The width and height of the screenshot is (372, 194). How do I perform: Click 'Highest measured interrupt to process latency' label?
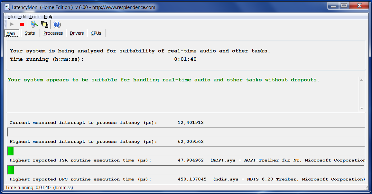click(83, 142)
